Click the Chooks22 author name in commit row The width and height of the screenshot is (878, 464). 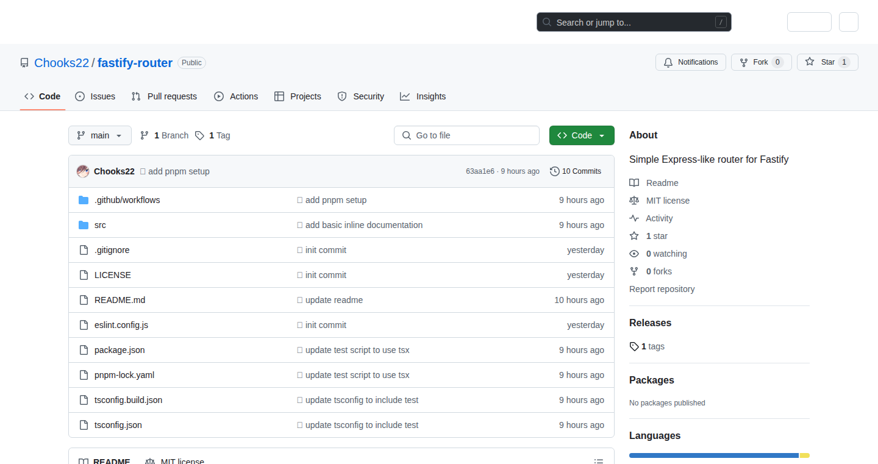point(114,171)
